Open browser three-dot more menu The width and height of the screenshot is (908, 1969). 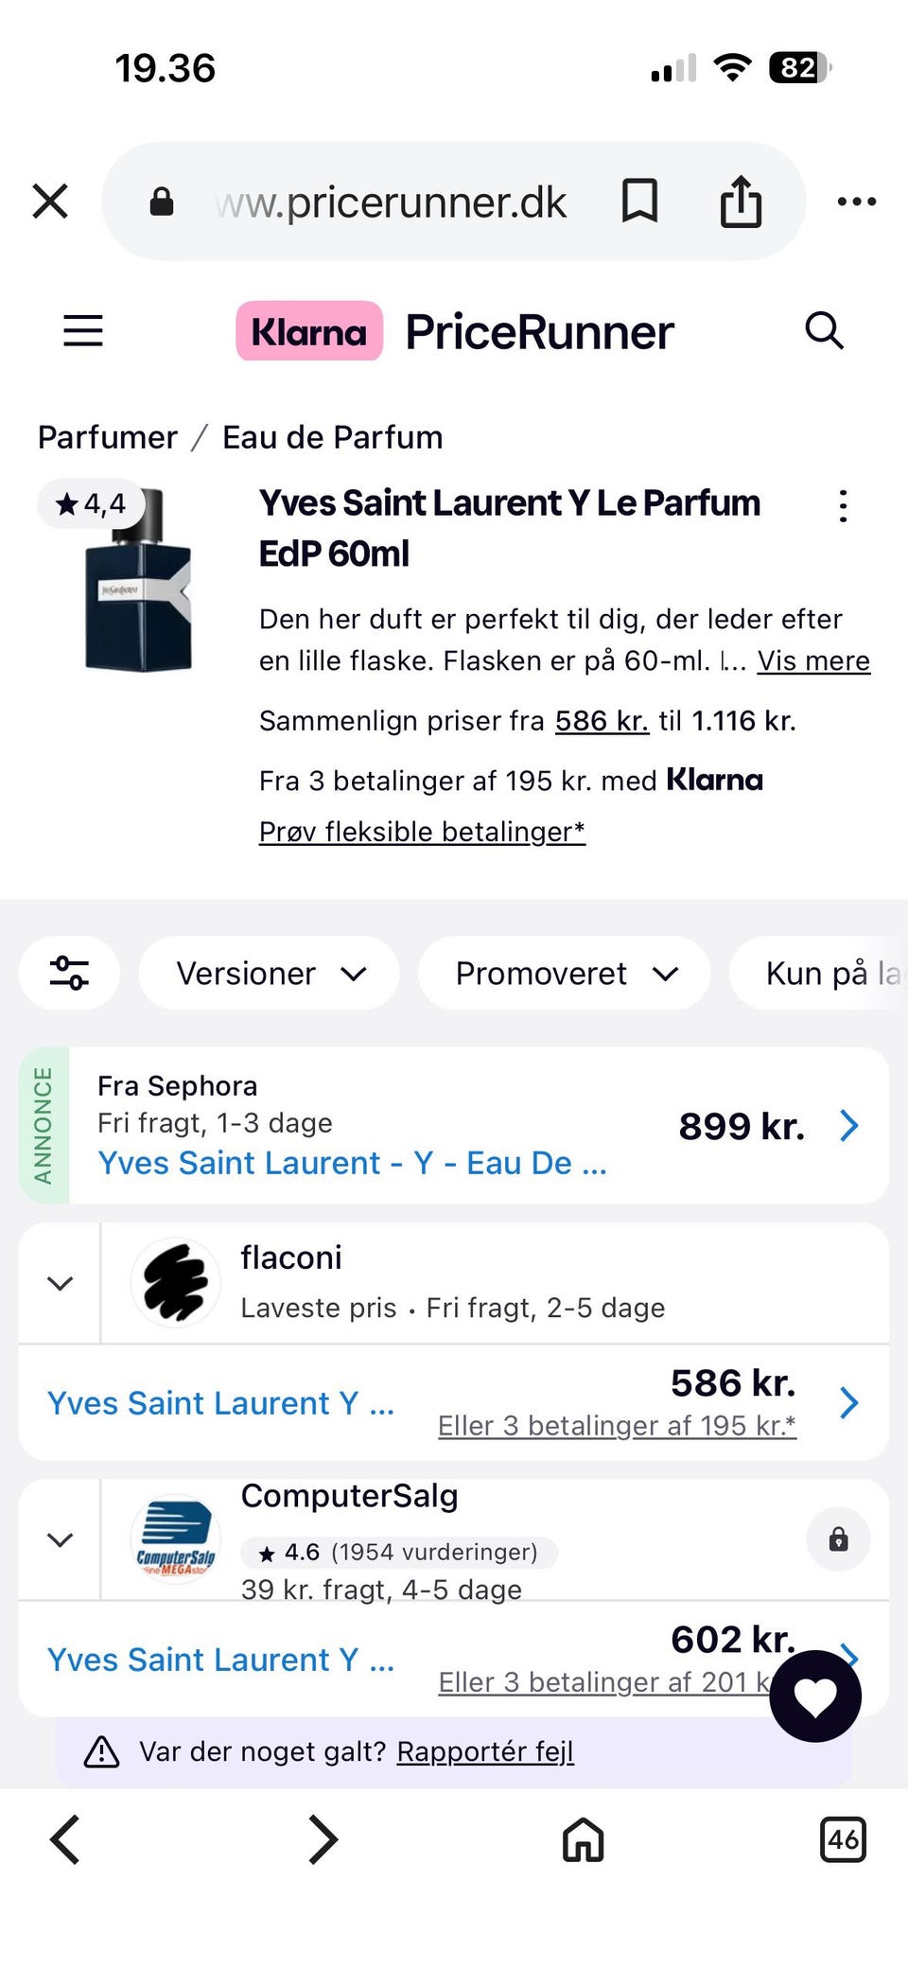coord(857,202)
